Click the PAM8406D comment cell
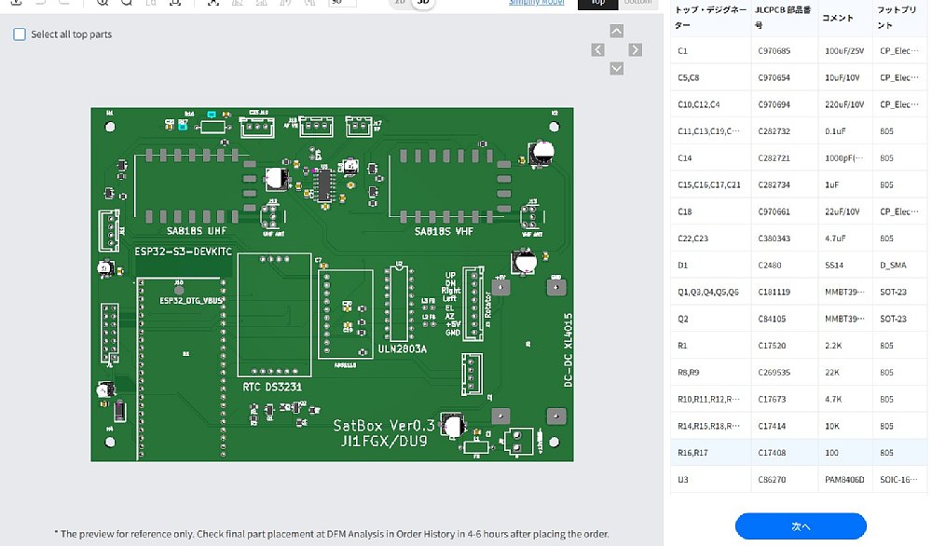 pyautogui.click(x=844, y=480)
